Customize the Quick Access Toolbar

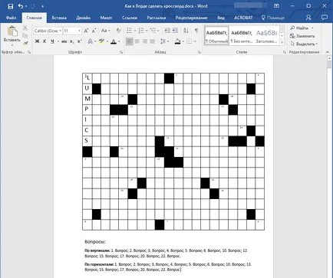point(42,6)
